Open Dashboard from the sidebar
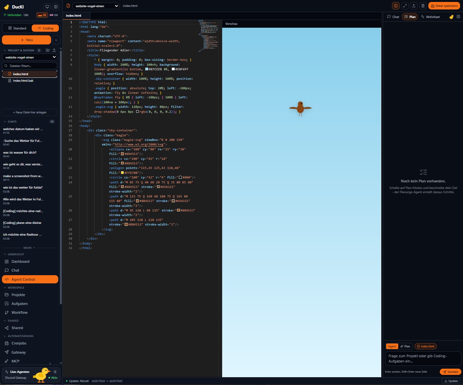 point(31,261)
